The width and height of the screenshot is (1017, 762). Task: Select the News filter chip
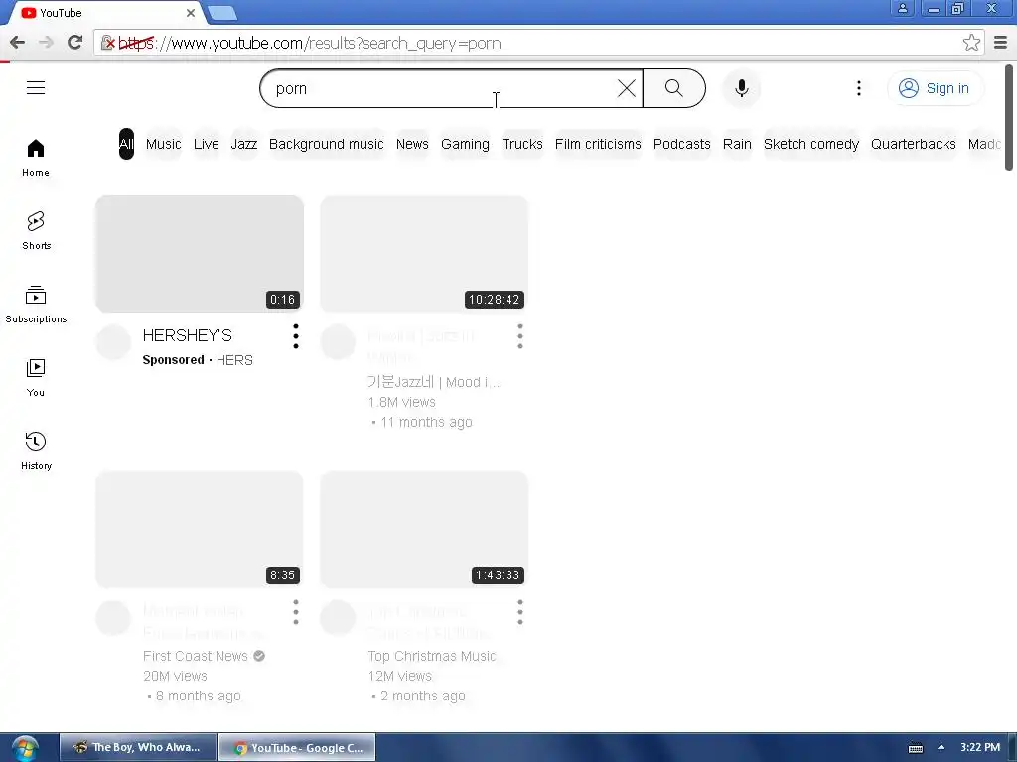412,144
